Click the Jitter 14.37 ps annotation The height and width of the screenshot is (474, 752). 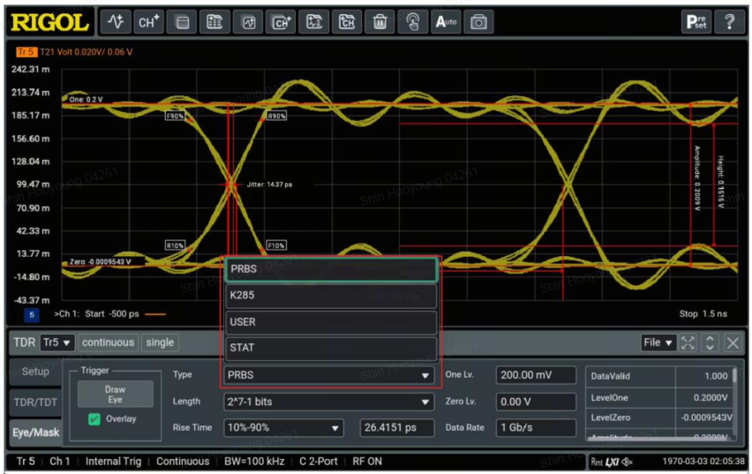click(x=269, y=184)
